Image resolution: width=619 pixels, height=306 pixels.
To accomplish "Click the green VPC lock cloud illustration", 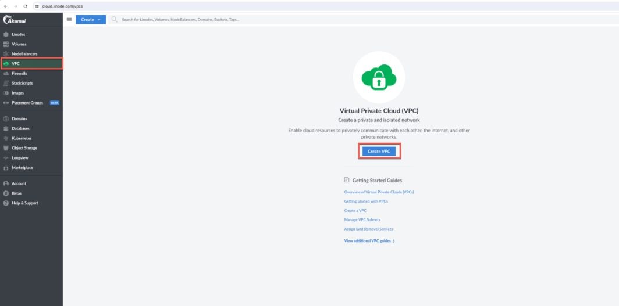I will [379, 77].
